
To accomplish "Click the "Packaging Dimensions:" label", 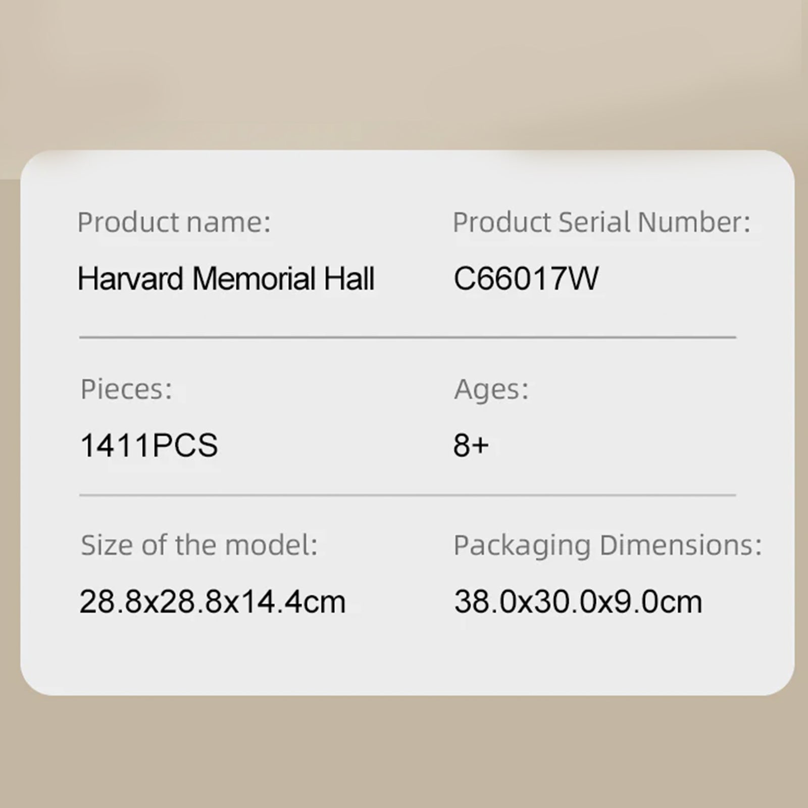I will click(x=608, y=546).
